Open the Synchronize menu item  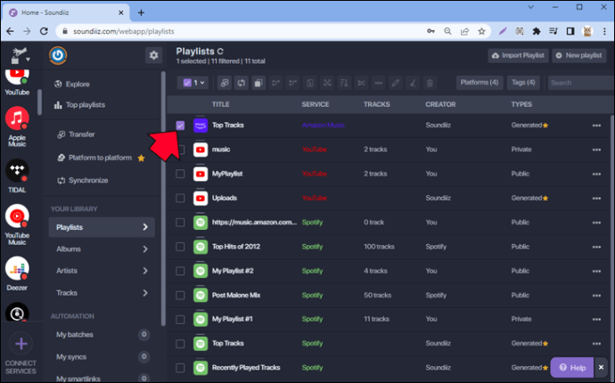82,180
